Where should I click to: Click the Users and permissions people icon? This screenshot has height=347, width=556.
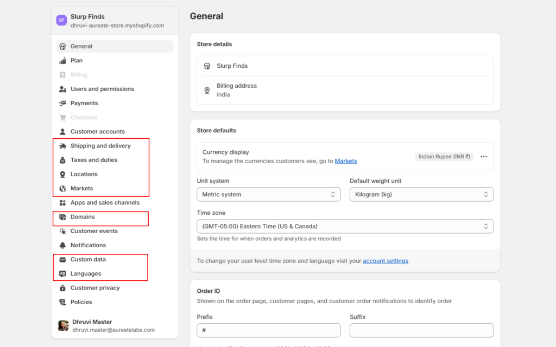(63, 89)
